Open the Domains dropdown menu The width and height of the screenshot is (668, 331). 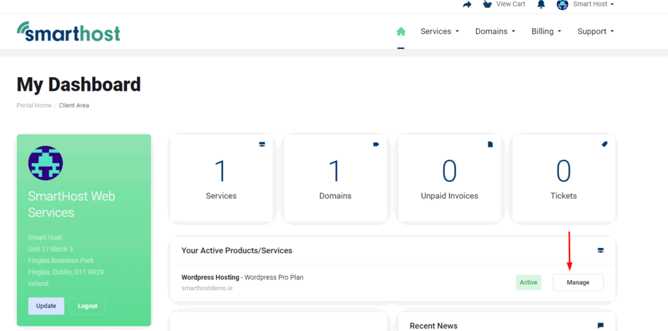[495, 31]
